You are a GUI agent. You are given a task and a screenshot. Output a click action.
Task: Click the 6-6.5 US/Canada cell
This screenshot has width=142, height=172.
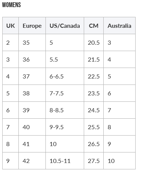click(x=65, y=76)
